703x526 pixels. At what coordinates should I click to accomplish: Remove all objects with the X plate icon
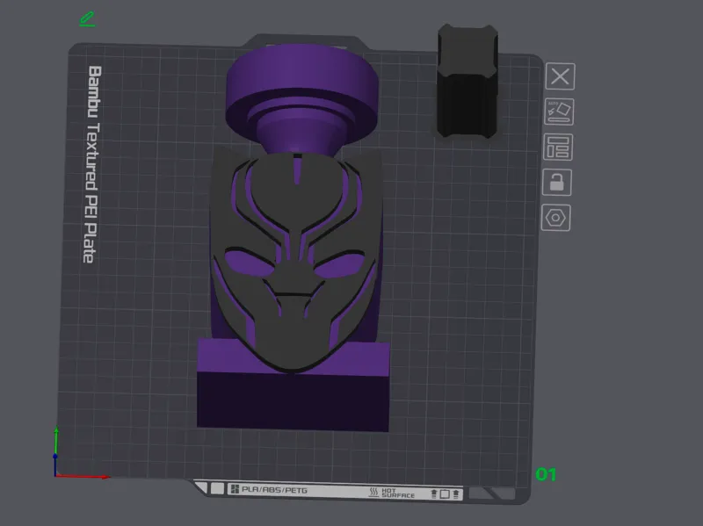pos(561,76)
